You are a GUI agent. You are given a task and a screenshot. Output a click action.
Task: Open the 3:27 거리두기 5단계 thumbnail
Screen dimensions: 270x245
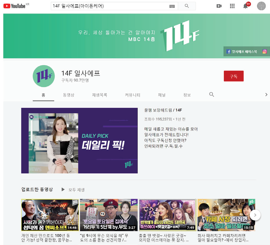(109, 215)
